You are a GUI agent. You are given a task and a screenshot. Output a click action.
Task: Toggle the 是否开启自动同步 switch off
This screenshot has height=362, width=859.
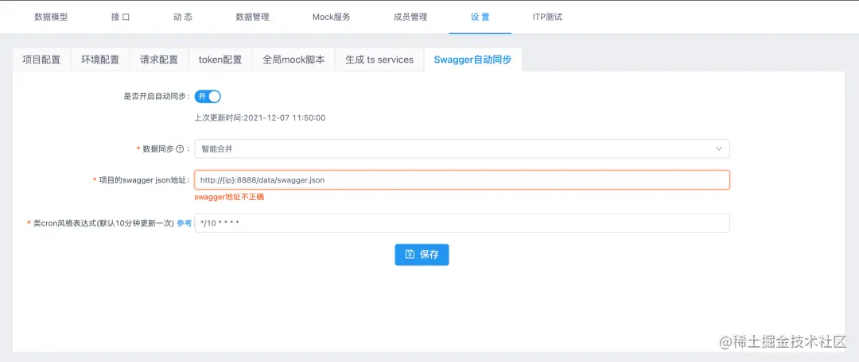pos(208,96)
